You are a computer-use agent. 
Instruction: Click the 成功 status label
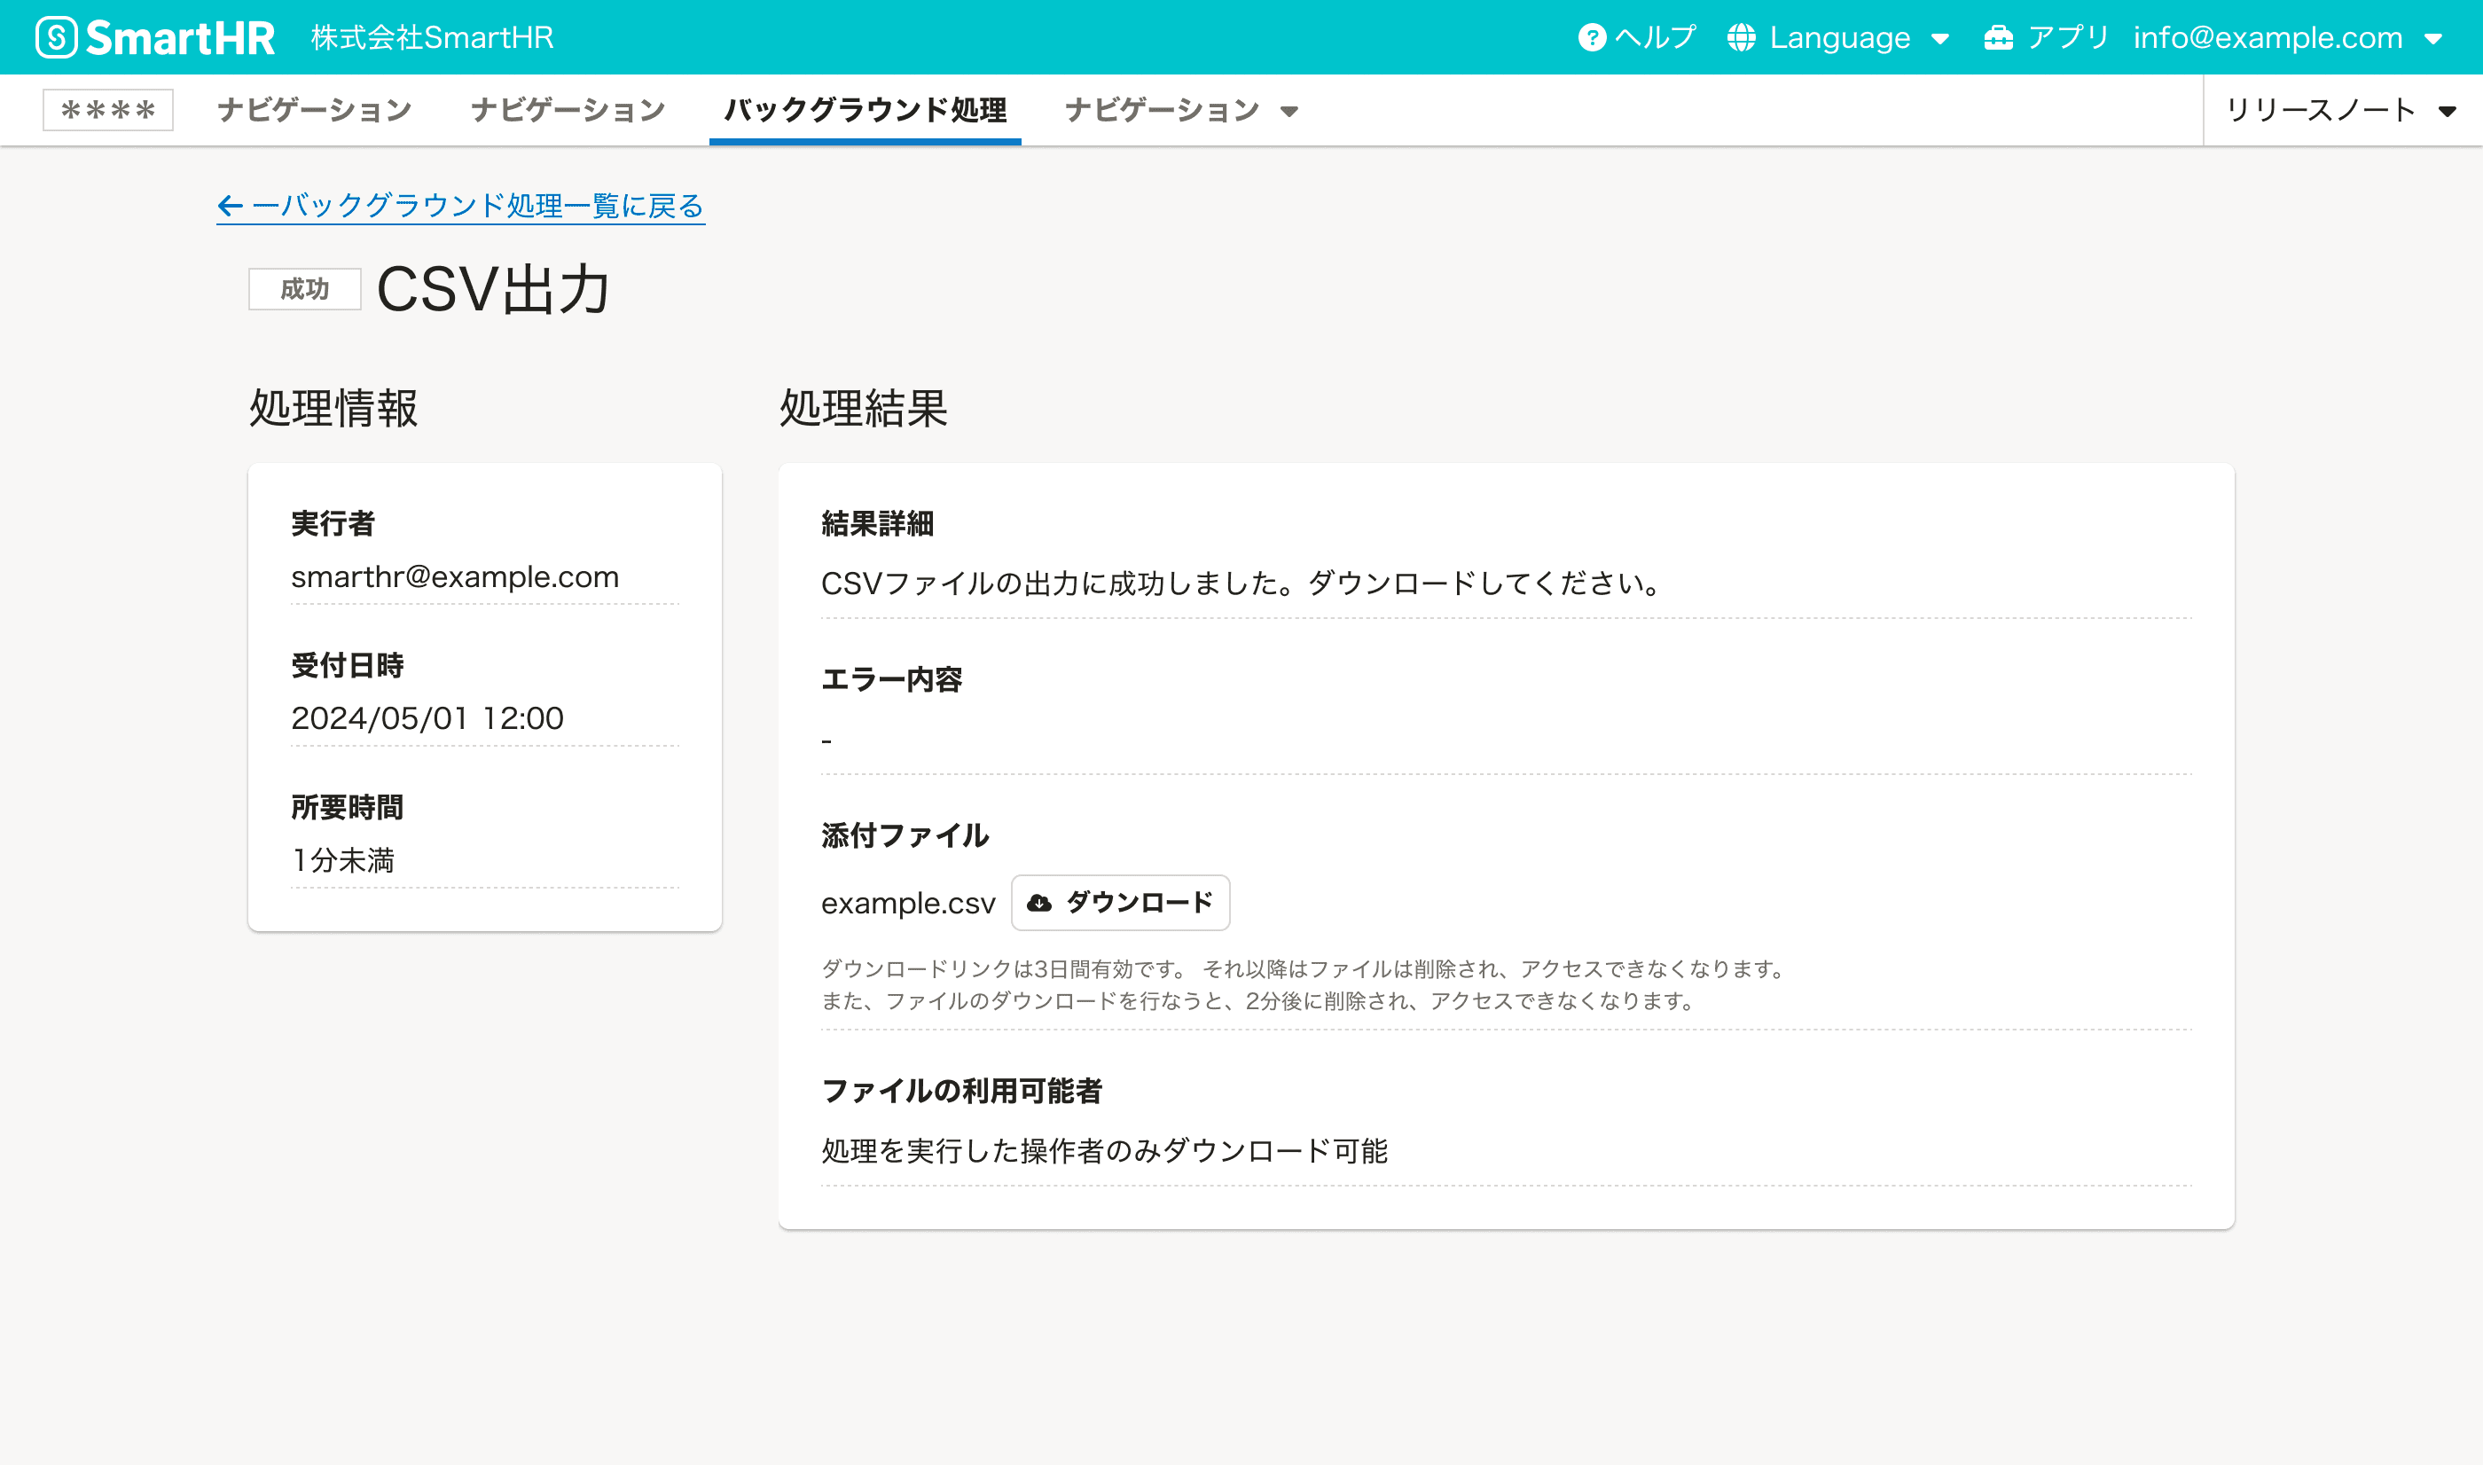(305, 289)
